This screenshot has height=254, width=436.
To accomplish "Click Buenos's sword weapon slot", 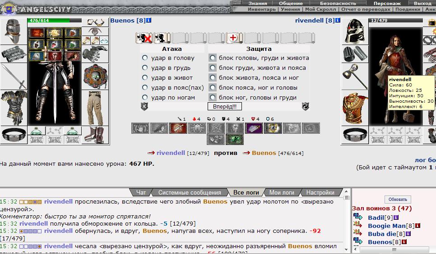I will [x=14, y=77].
